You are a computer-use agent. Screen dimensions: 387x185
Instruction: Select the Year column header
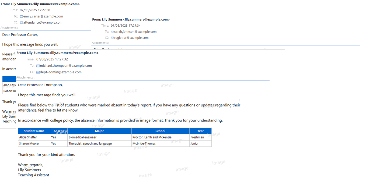coord(200,131)
